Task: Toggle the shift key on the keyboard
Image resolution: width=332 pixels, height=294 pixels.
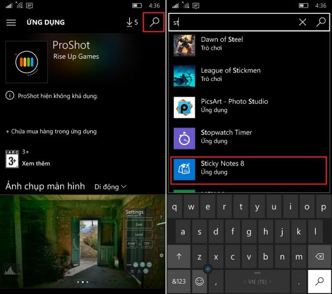Action: click(x=179, y=257)
